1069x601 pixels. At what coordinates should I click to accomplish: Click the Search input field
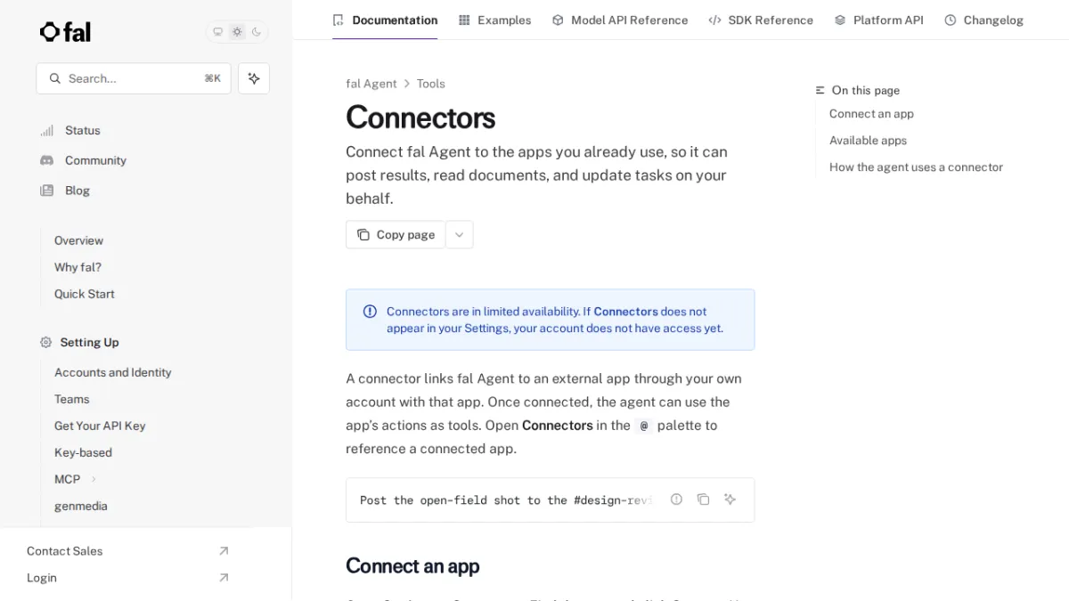click(x=134, y=78)
